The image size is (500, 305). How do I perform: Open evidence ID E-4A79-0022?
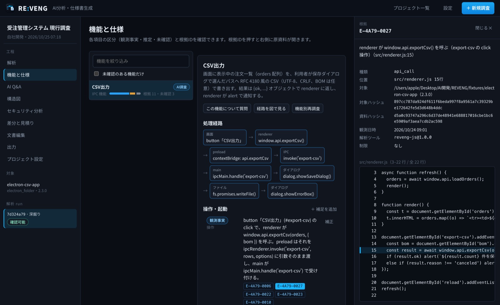coord(258,294)
